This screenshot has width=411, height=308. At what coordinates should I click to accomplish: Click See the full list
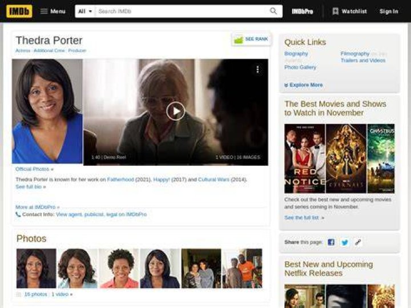pyautogui.click(x=304, y=218)
